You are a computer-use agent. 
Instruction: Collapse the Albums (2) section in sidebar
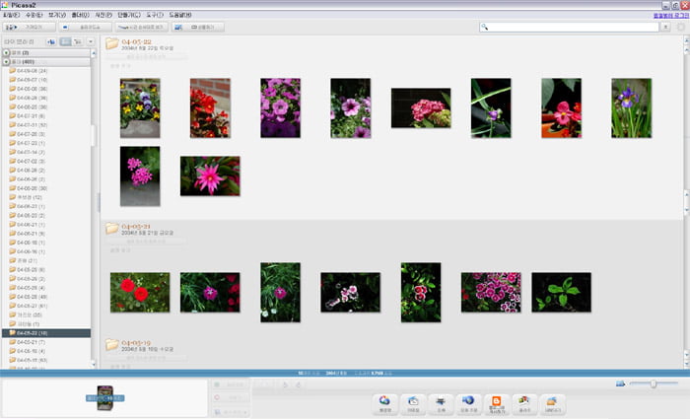pyautogui.click(x=6, y=52)
